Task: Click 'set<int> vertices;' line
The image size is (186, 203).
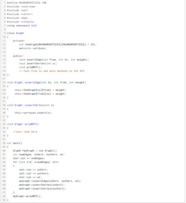Action: [33, 48]
